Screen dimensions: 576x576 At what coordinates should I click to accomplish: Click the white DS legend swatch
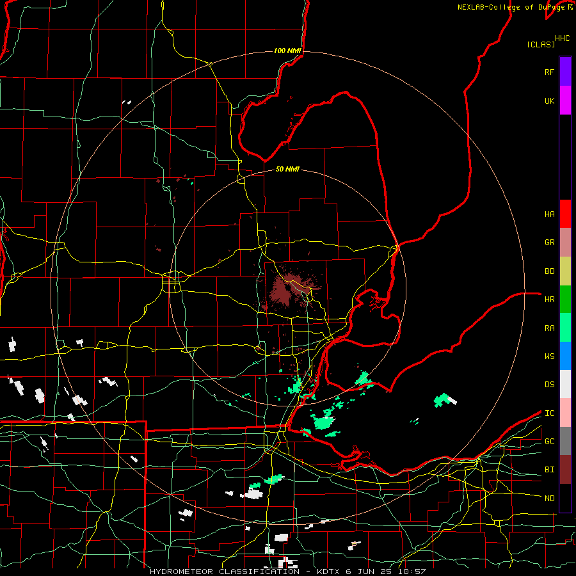[565, 384]
